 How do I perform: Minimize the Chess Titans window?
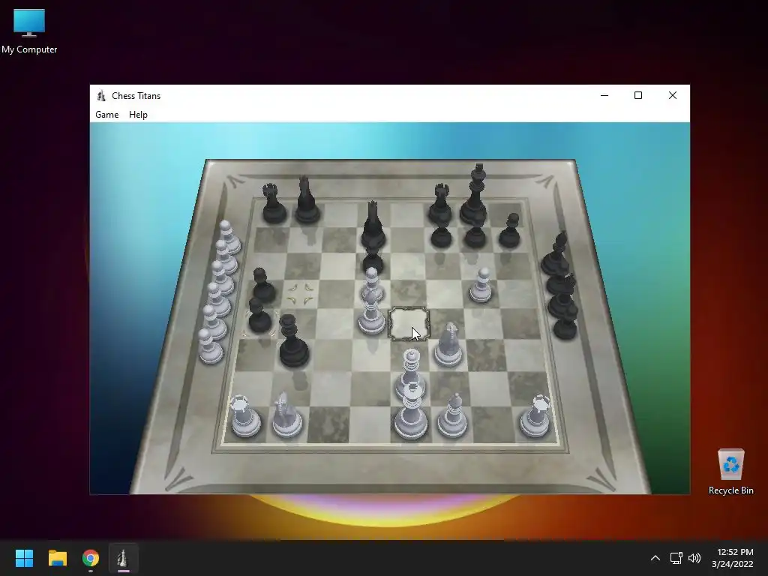(604, 95)
